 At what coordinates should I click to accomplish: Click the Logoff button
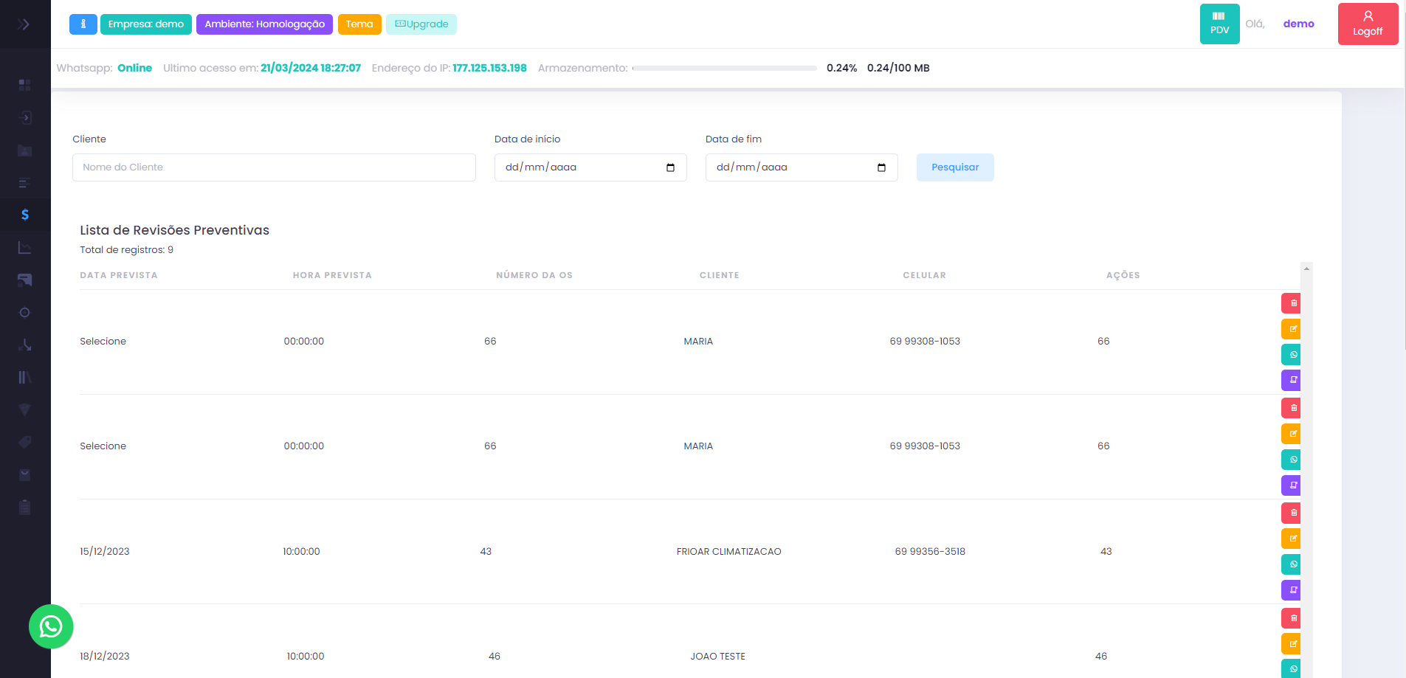(1367, 24)
